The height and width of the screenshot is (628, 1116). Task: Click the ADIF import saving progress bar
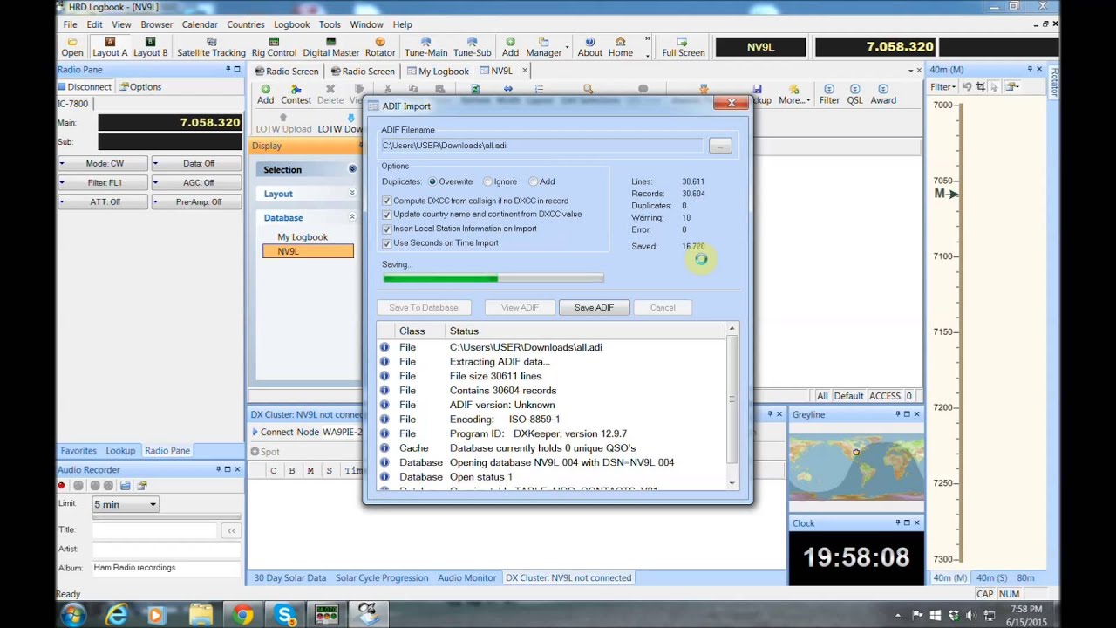(493, 278)
